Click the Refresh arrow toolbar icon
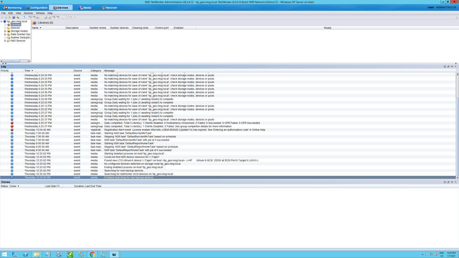The image size is (459, 258). point(24,17)
